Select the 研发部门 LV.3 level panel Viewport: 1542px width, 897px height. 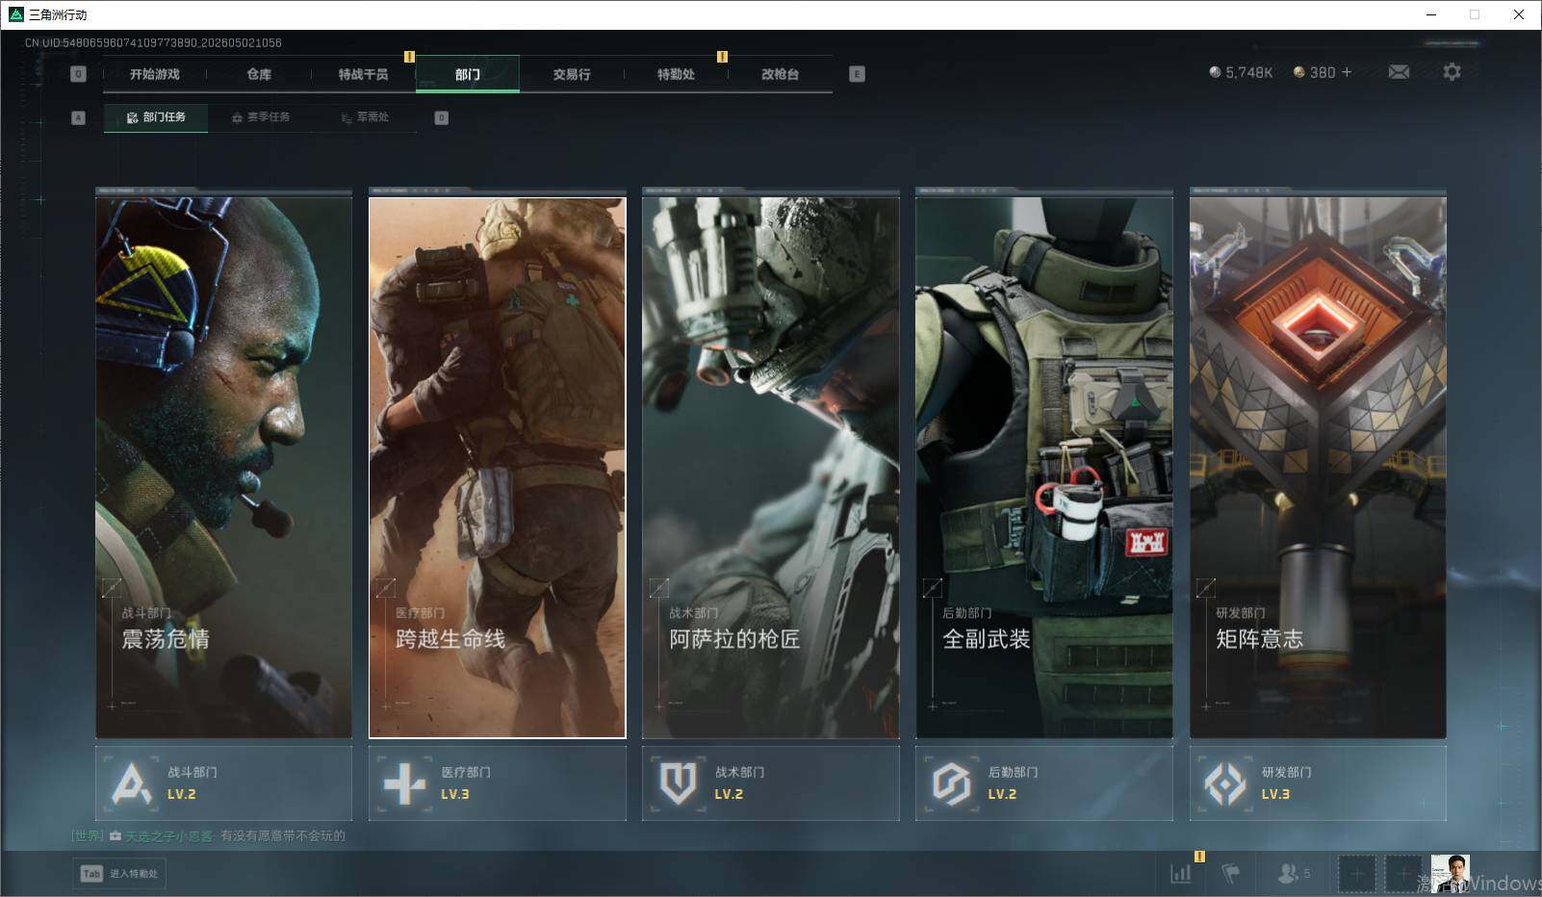[1318, 783]
